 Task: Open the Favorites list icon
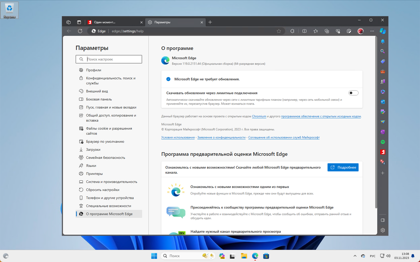316,31
